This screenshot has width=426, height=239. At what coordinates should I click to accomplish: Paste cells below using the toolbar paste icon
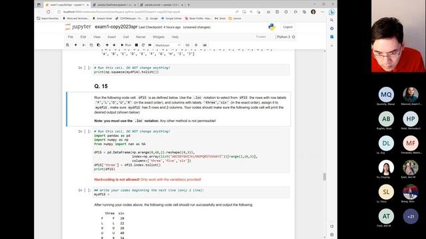point(99,45)
